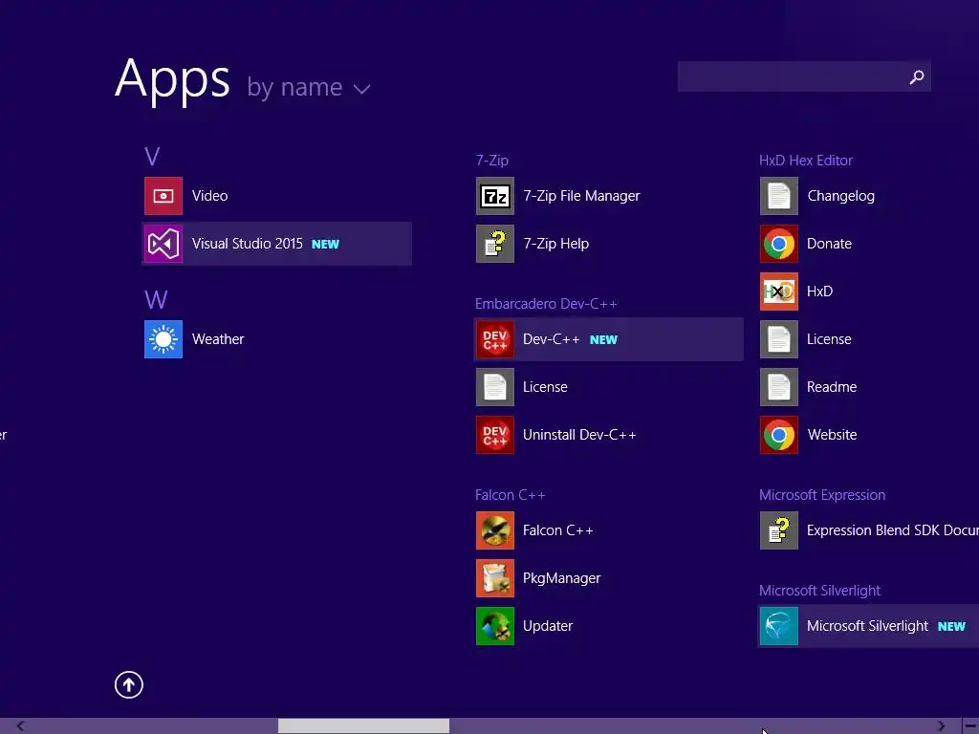The height and width of the screenshot is (734, 979).
Task: Select the HxD Hex Editor group header
Action: pyautogui.click(x=805, y=161)
